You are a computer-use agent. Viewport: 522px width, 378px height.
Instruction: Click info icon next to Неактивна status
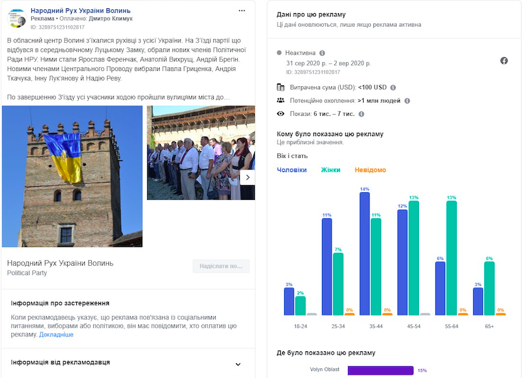(322, 53)
